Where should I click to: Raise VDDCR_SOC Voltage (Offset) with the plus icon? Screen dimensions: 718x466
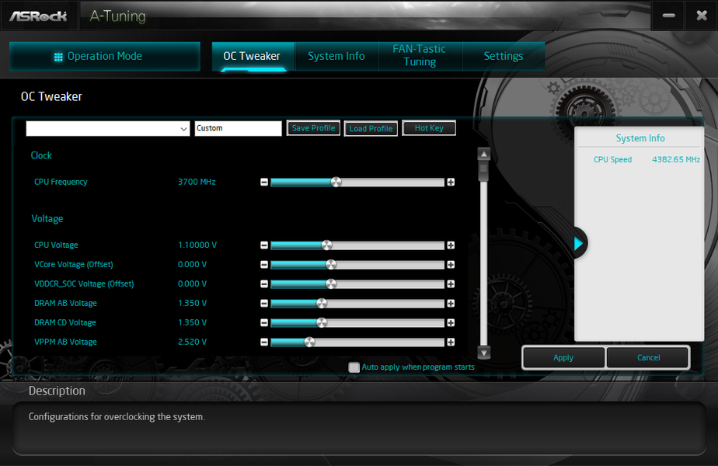click(x=451, y=284)
